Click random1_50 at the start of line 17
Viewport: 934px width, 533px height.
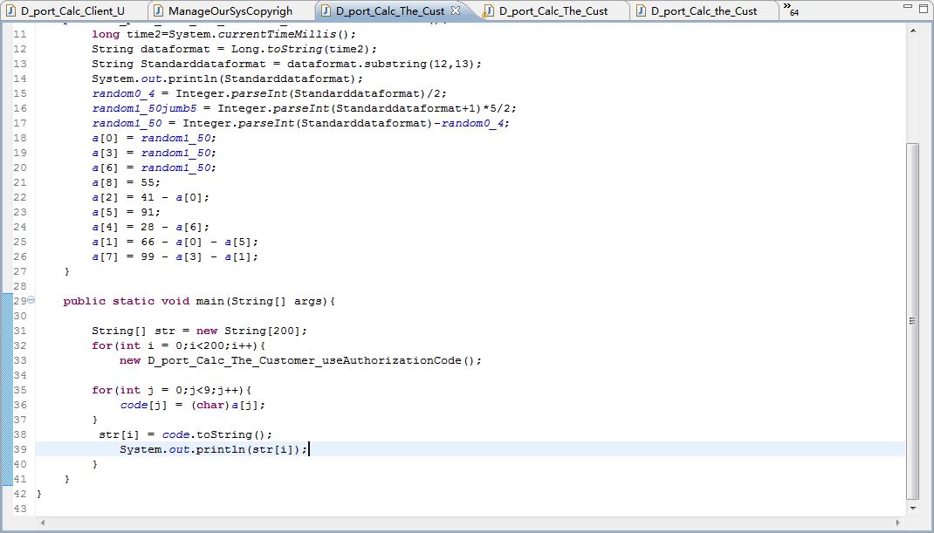coord(127,123)
